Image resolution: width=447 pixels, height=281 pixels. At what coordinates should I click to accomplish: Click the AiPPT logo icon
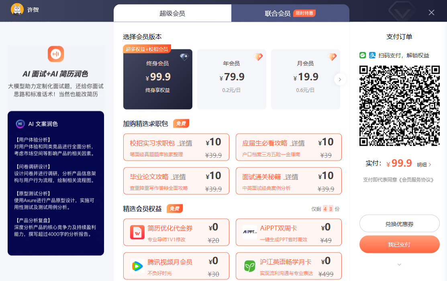(250, 232)
